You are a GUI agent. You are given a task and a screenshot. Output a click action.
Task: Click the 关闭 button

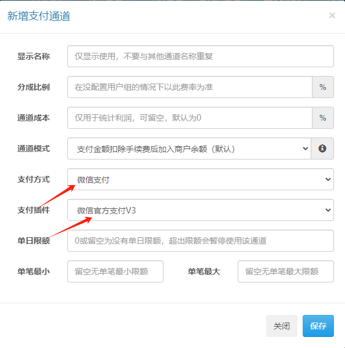point(282,326)
